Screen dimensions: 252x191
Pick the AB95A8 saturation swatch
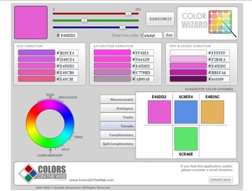112,79
